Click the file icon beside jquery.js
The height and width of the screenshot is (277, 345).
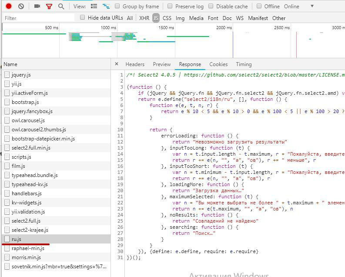click(7, 75)
